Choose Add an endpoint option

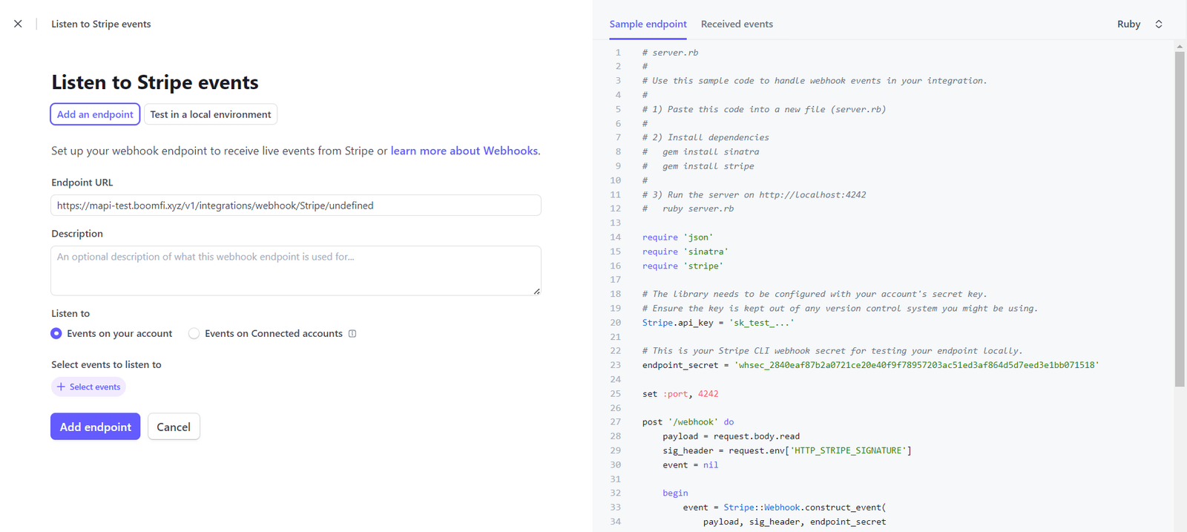(x=95, y=114)
